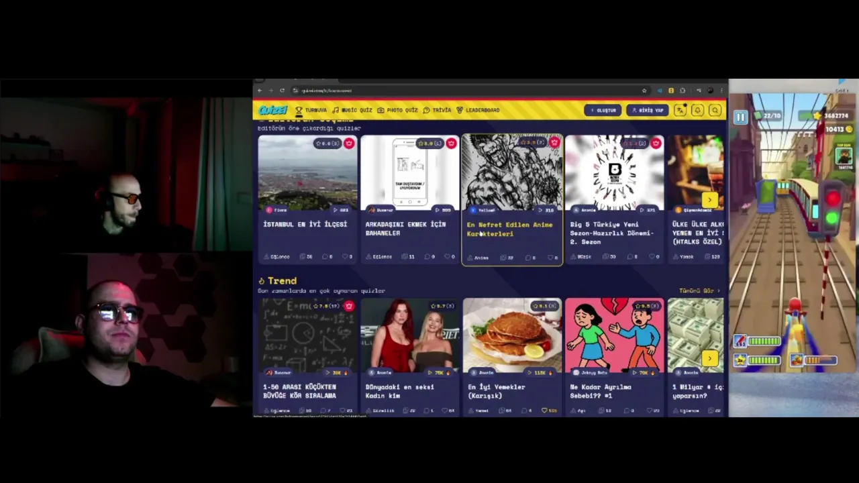The image size is (859, 483).
Task: Click the crown badge on the 1-50 Arası card
Action: [349, 307]
